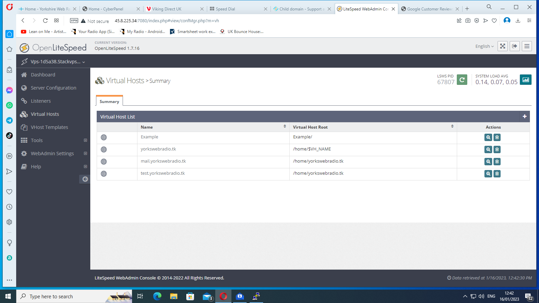This screenshot has height=303, width=539.
Task: Switch to the Child domain - Support tab
Action: (x=302, y=9)
